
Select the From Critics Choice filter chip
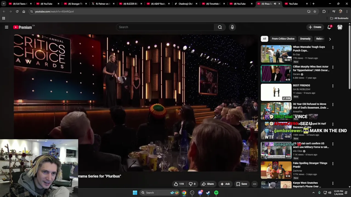[x=283, y=39]
